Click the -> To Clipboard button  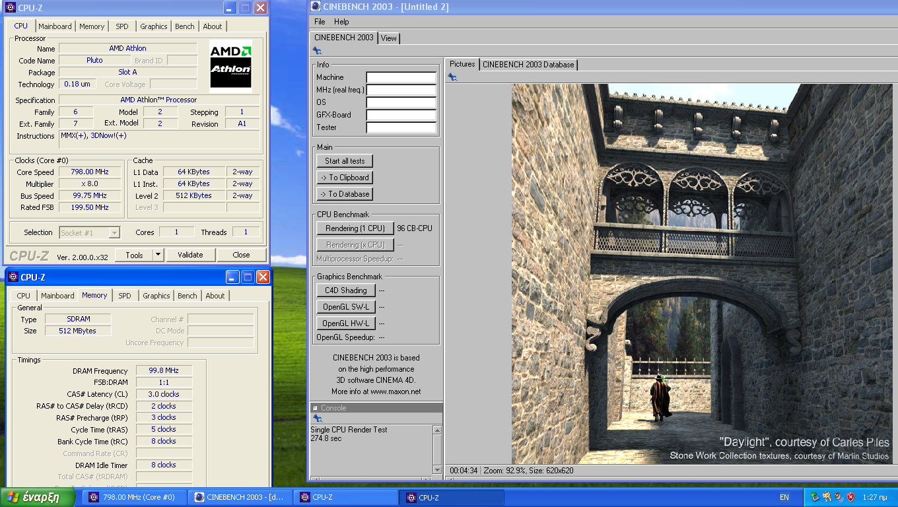click(x=345, y=178)
